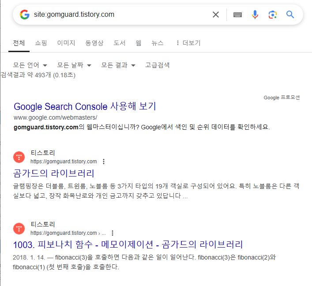
Task: Switch to the 이미지 tab
Action: (66, 43)
